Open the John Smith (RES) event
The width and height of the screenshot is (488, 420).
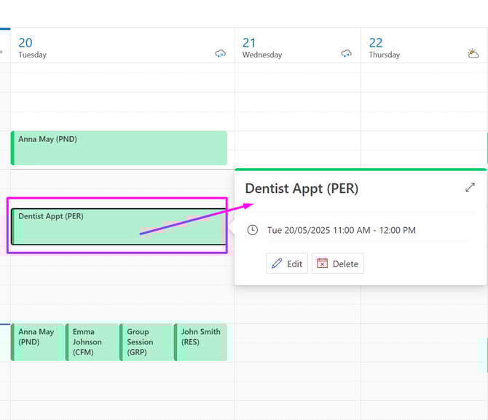[201, 342]
